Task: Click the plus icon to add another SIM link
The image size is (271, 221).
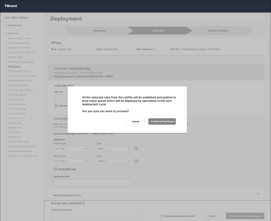Action: pos(56,105)
